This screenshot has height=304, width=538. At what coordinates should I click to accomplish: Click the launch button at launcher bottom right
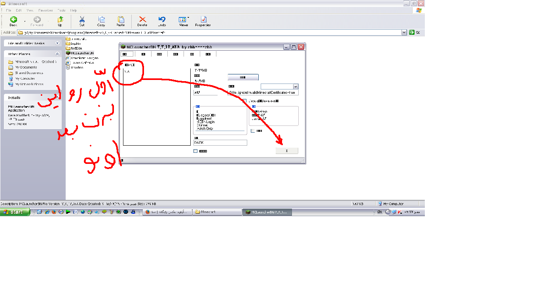287,150
